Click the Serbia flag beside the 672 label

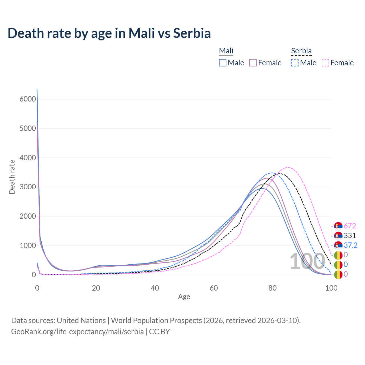(x=338, y=226)
